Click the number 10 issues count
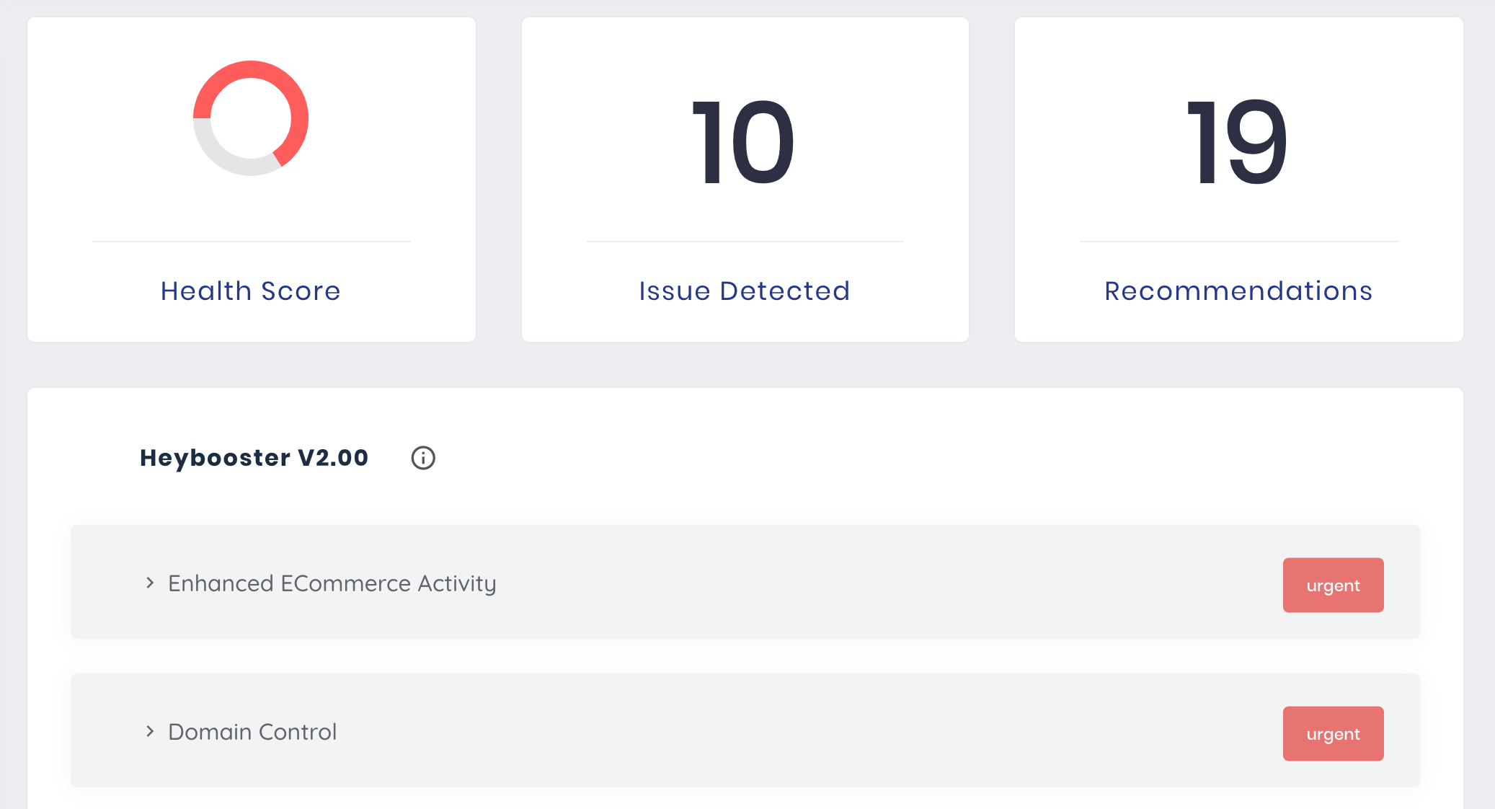The height and width of the screenshot is (809, 1495). [x=743, y=142]
